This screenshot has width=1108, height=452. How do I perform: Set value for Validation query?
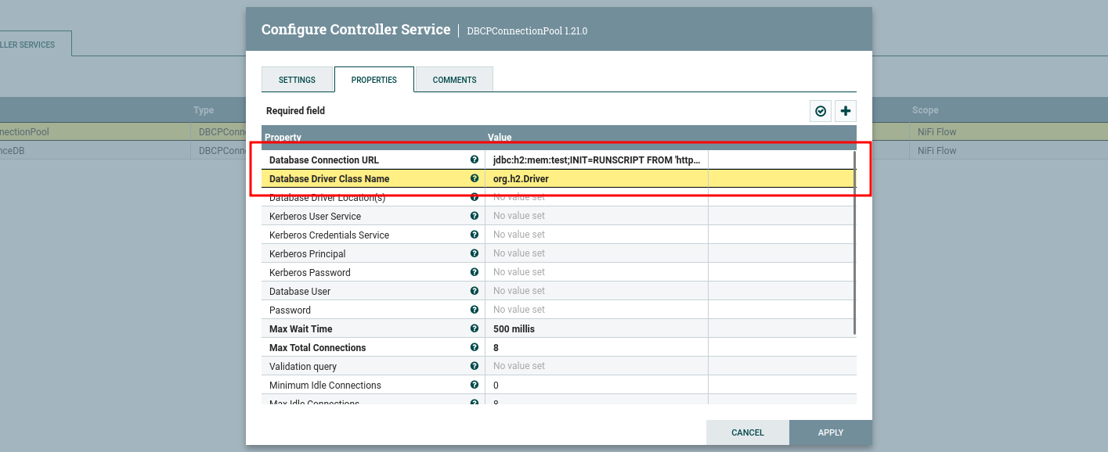click(597, 366)
